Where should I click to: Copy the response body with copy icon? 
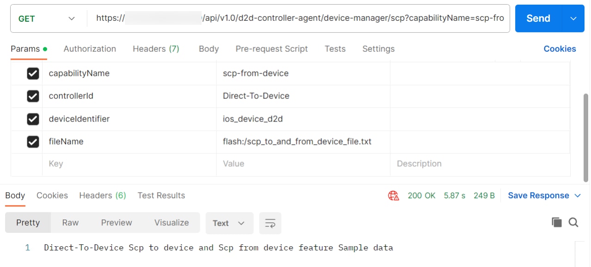pyautogui.click(x=557, y=223)
